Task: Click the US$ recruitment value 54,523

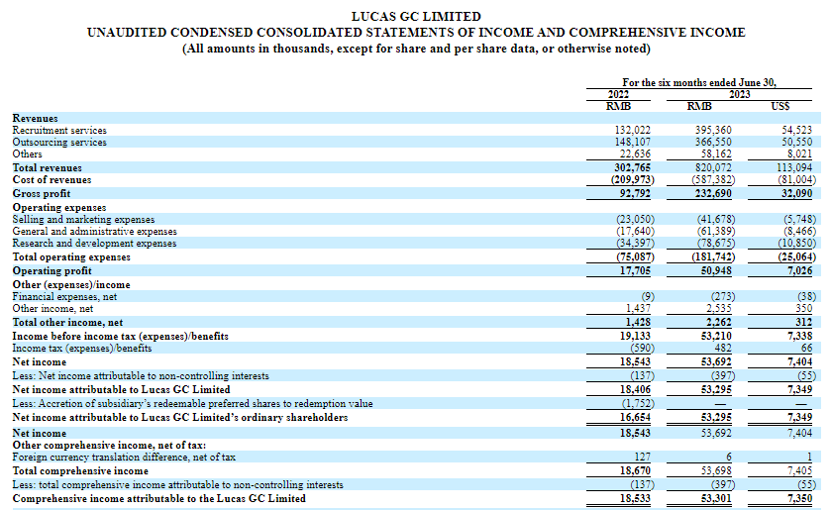Action: point(796,130)
